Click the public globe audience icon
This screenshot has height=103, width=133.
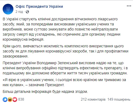click(x=27, y=12)
